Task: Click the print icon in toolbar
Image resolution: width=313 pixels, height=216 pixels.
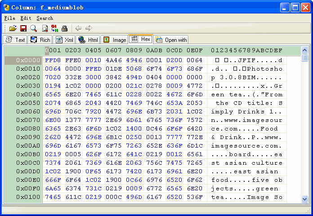Action: tap(65, 28)
